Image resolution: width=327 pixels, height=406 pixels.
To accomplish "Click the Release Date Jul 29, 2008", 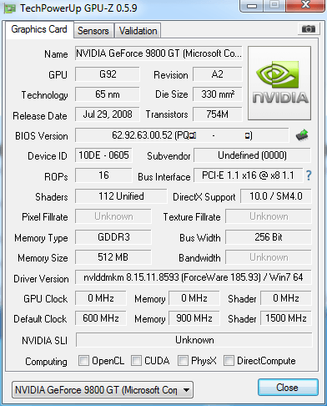I will coord(108,114).
